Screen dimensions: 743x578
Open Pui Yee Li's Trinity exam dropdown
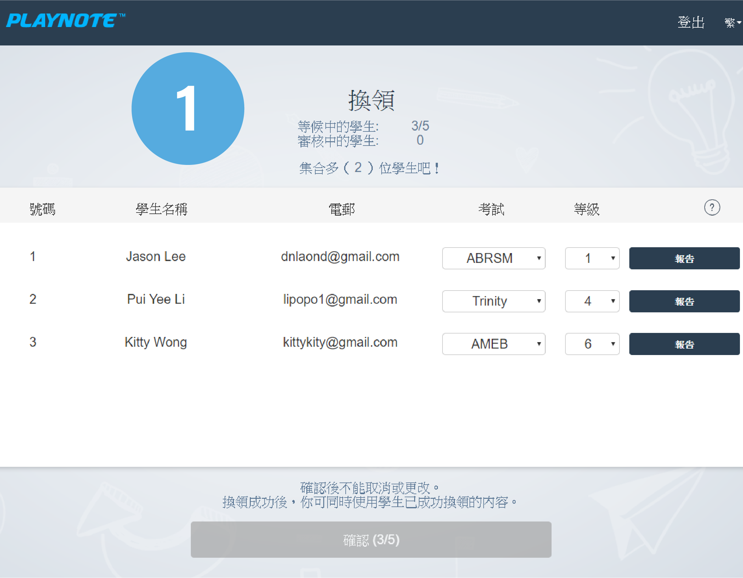493,301
